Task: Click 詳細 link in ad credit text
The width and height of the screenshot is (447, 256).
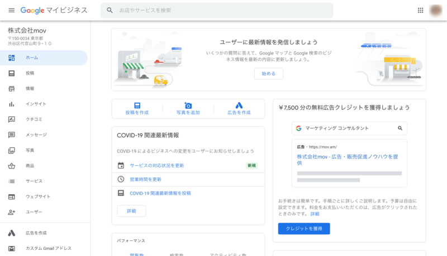Action: [315, 214]
